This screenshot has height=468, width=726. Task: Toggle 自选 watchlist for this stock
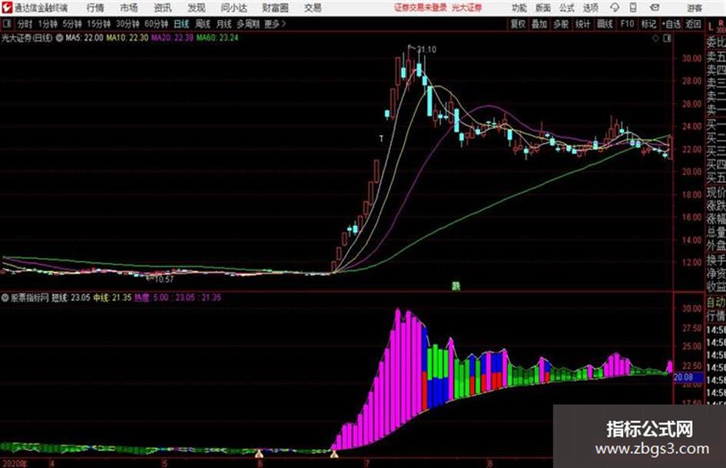pyautogui.click(x=671, y=24)
